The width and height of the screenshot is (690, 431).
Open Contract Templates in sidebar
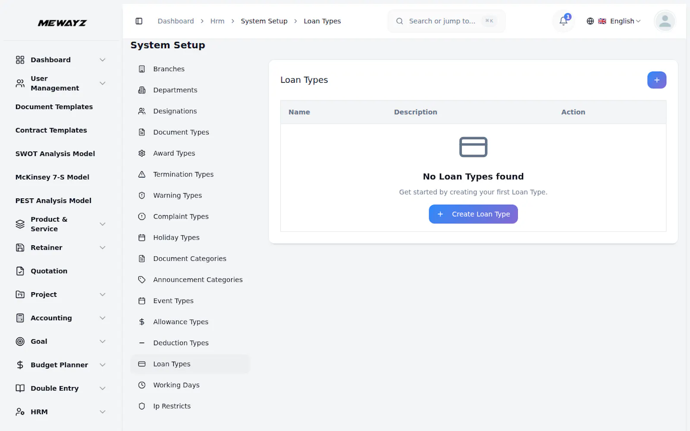(x=51, y=130)
